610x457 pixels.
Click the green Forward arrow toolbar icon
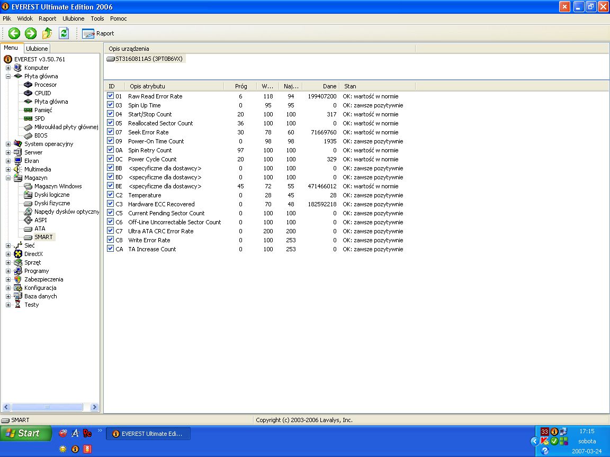(30, 33)
